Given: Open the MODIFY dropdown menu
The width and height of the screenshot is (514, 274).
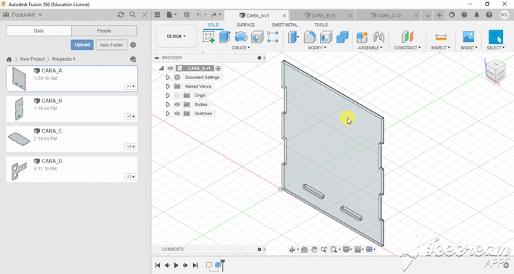Looking at the screenshot, I should (x=316, y=48).
